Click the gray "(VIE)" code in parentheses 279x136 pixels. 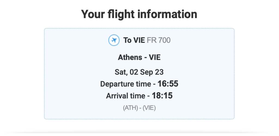click(x=149, y=108)
